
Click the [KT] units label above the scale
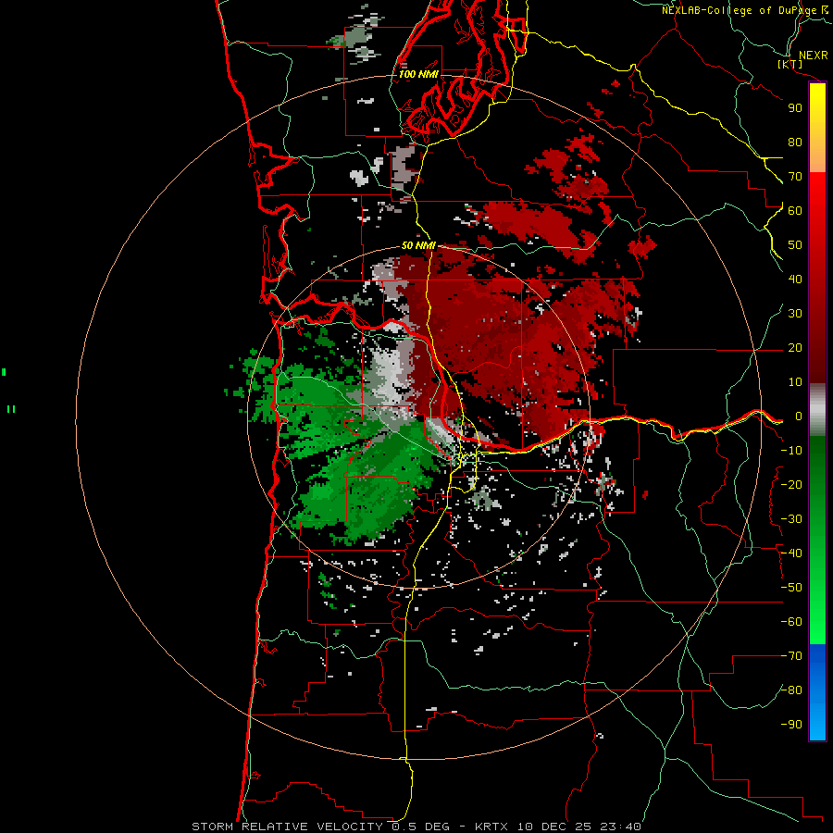789,65
